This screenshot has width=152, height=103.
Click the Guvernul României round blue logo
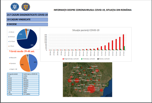point(15,7)
